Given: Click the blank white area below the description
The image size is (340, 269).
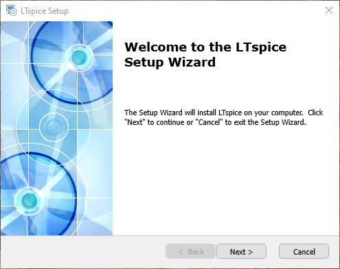Looking at the screenshot, I should (x=226, y=180).
